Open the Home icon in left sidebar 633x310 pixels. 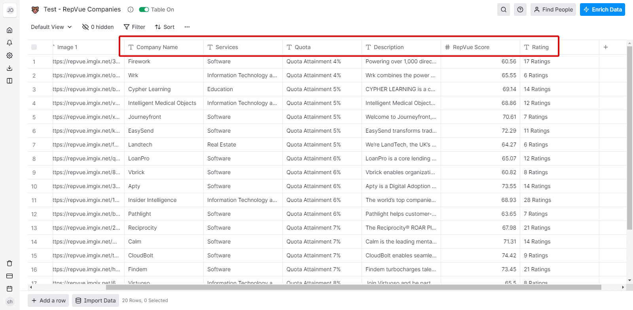[x=9, y=30]
